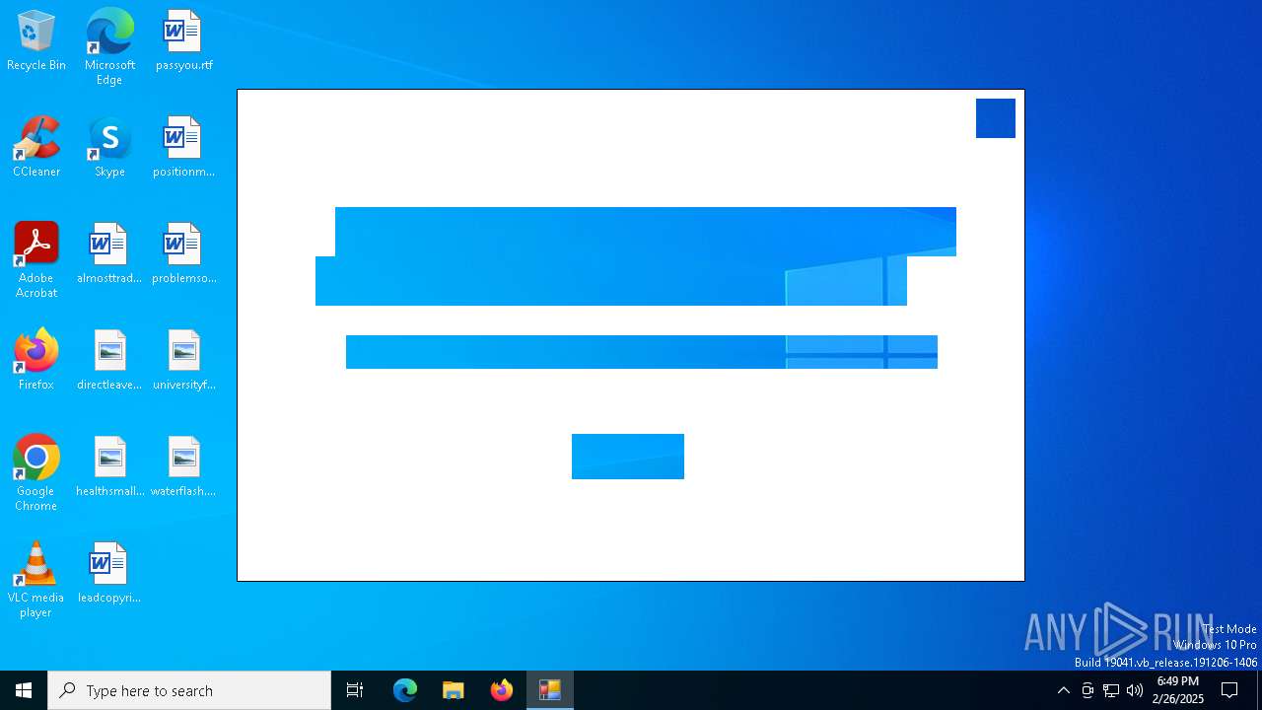Select the positionm... Word document icon
Viewport: 1262px width, 710px height.
(183, 148)
